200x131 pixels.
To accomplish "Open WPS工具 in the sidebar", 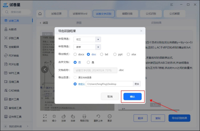I will coord(16,73).
